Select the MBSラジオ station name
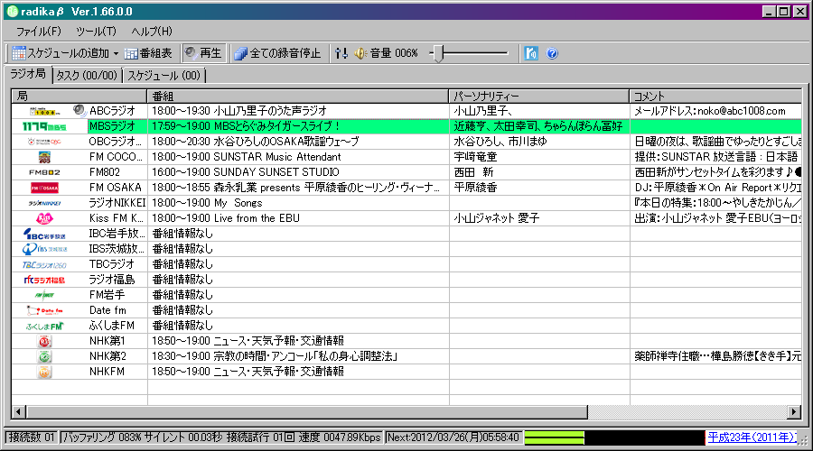This screenshot has height=451, width=813. pos(112,126)
